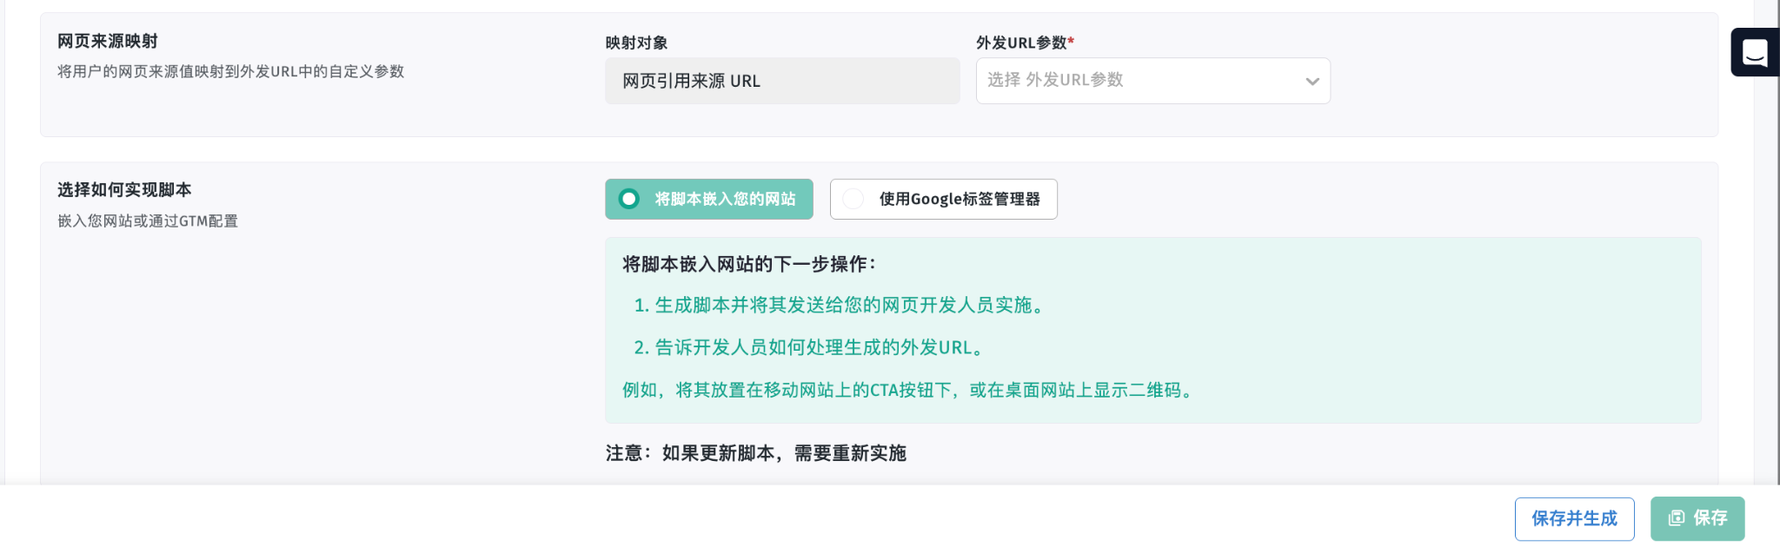Click the 网页引用来源 URL mapping field
1780x553 pixels.
[781, 81]
